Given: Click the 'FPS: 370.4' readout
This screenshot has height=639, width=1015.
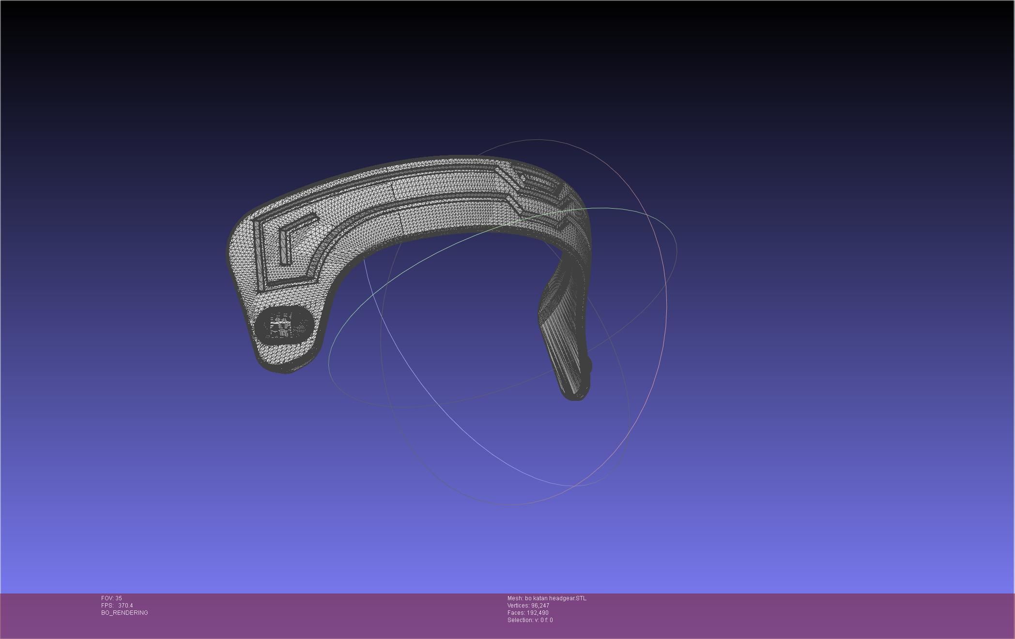Looking at the screenshot, I should pos(117,606).
